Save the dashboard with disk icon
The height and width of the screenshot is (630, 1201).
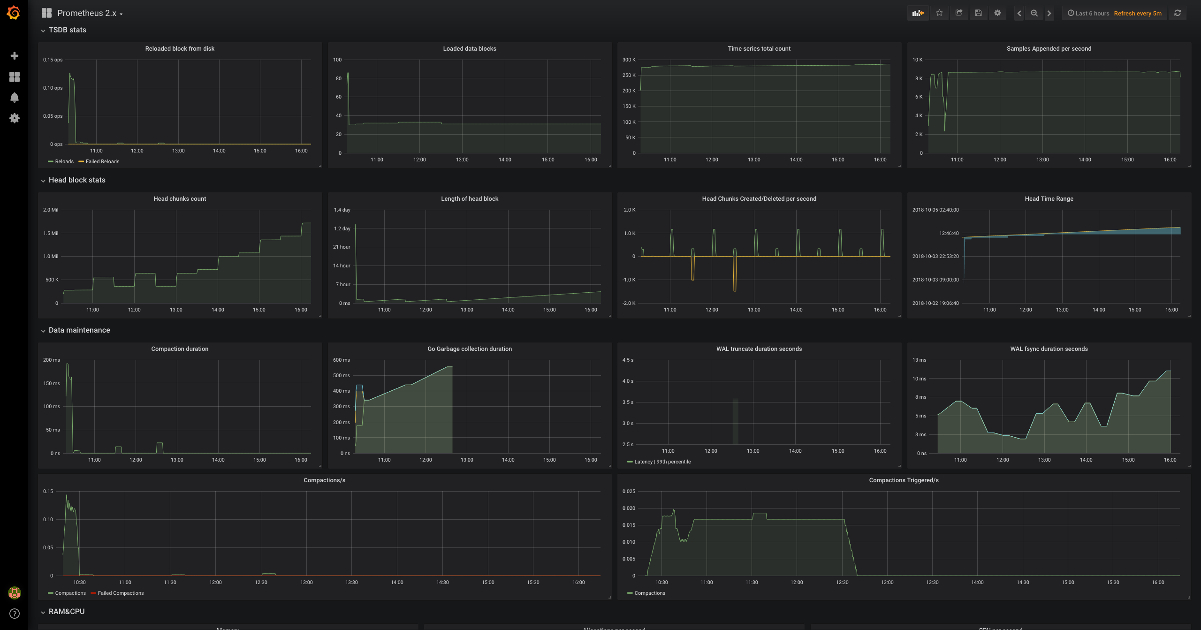(x=978, y=13)
